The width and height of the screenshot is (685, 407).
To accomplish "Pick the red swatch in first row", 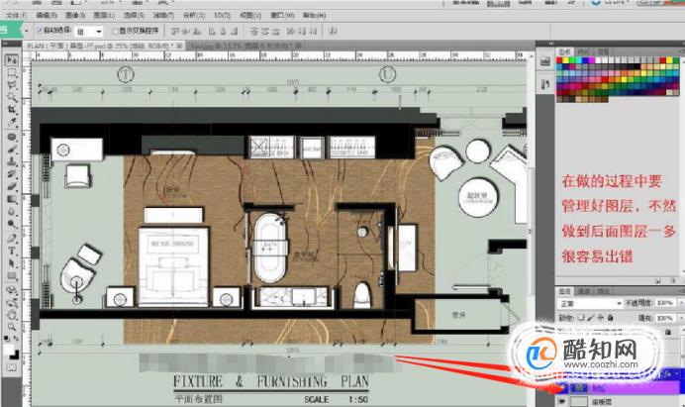I will (560, 60).
